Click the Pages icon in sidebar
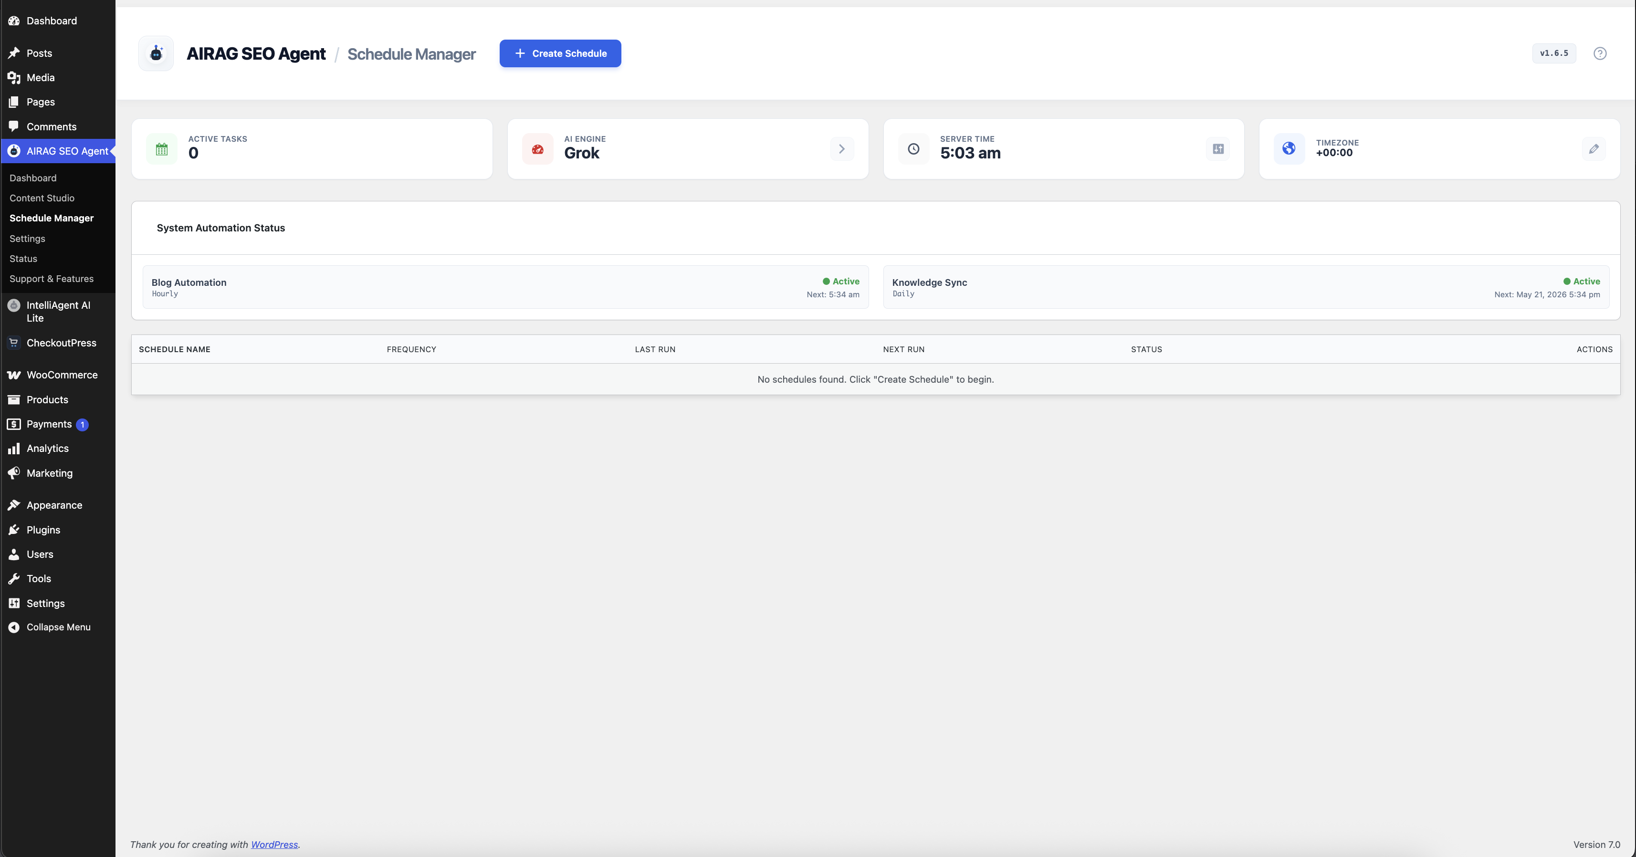 (14, 102)
